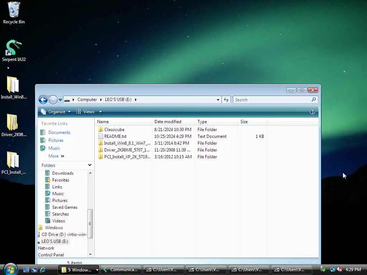This screenshot has height=275, width=367.
Task: Click Switch between windows quick launch icon
Action: click(x=34, y=270)
